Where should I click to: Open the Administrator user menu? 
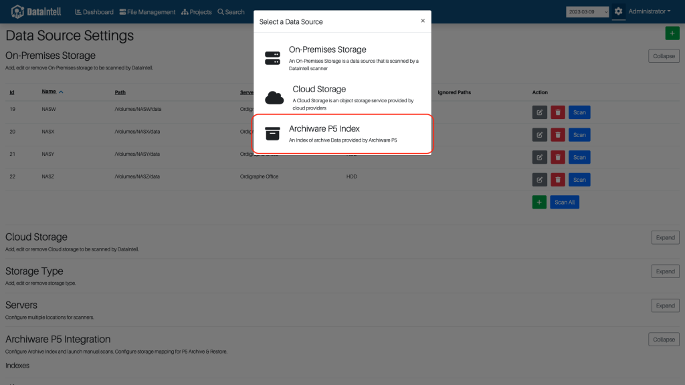(649, 11)
